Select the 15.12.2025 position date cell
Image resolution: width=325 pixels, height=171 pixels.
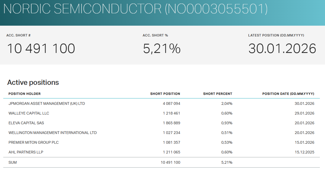[x=304, y=152]
